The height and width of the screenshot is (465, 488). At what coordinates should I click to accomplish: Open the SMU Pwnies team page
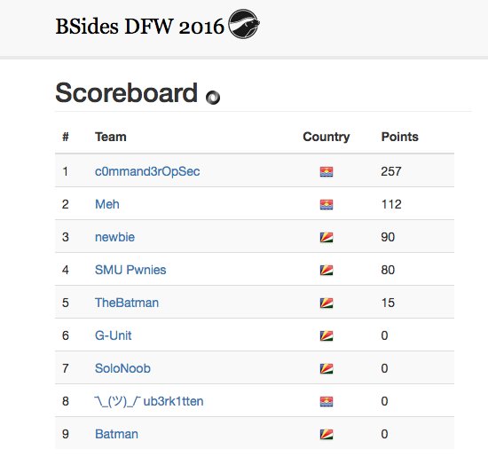pyautogui.click(x=130, y=270)
